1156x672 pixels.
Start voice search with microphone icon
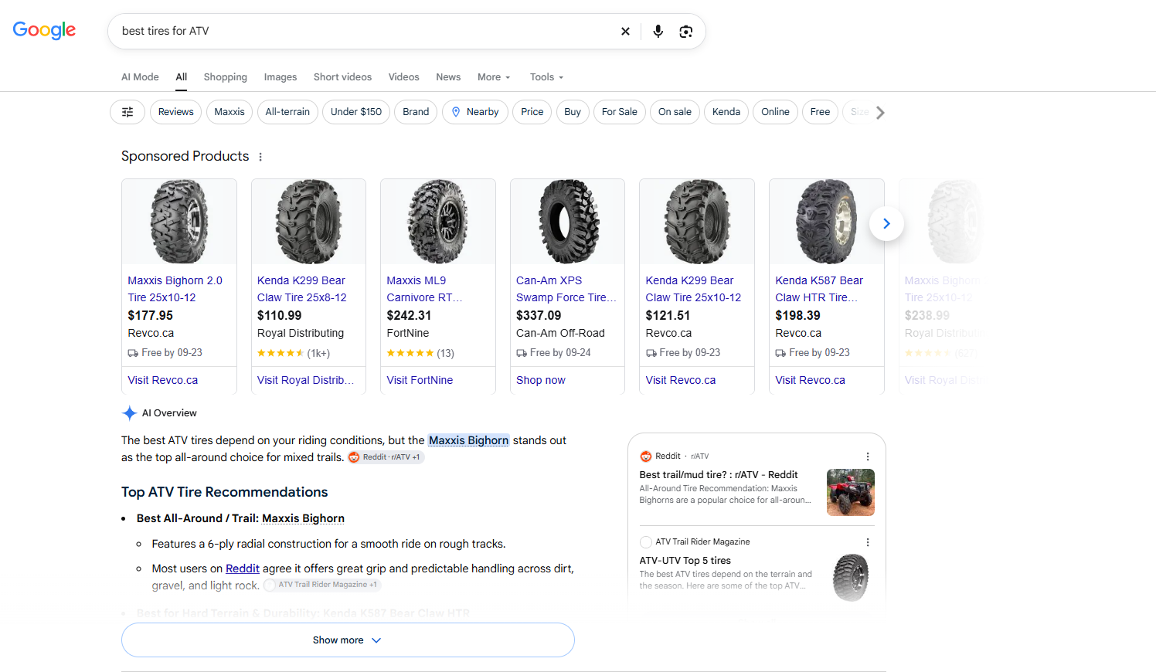(x=658, y=32)
